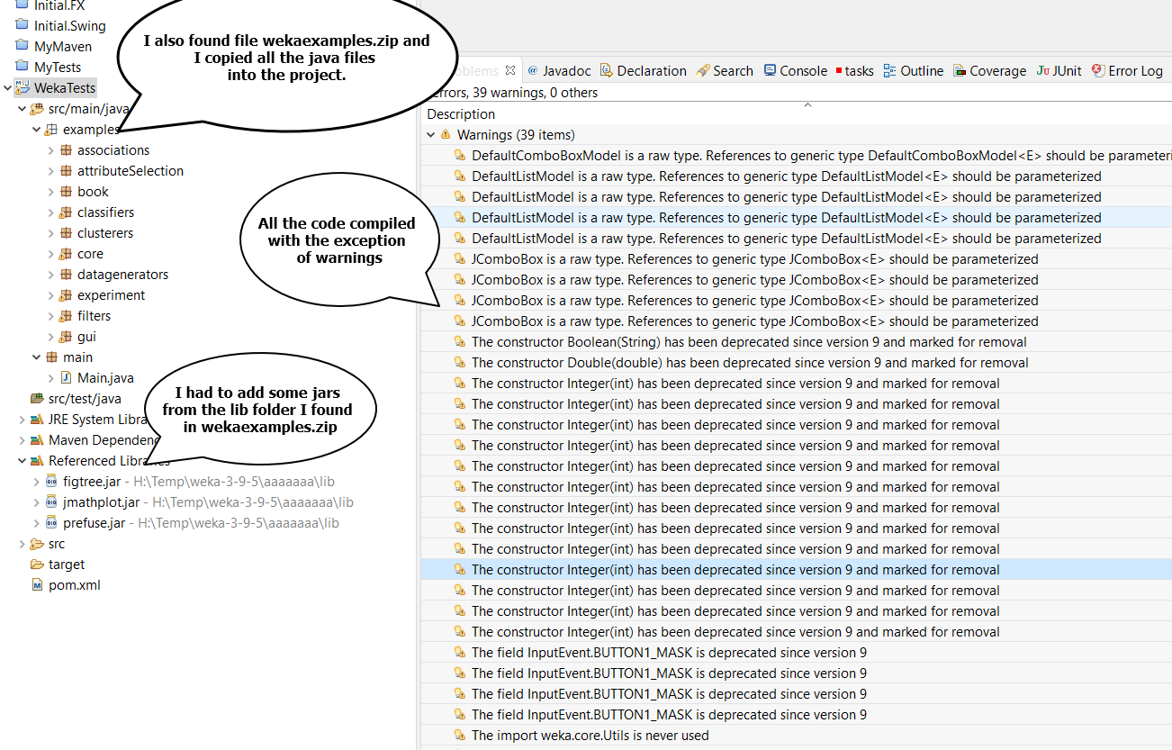This screenshot has height=750, width=1172.
Task: Open the Error Log tab
Action: [1126, 70]
